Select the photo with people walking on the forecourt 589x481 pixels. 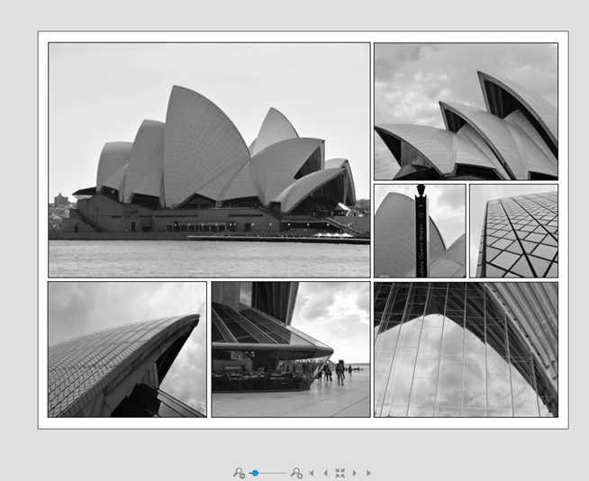coord(291,349)
